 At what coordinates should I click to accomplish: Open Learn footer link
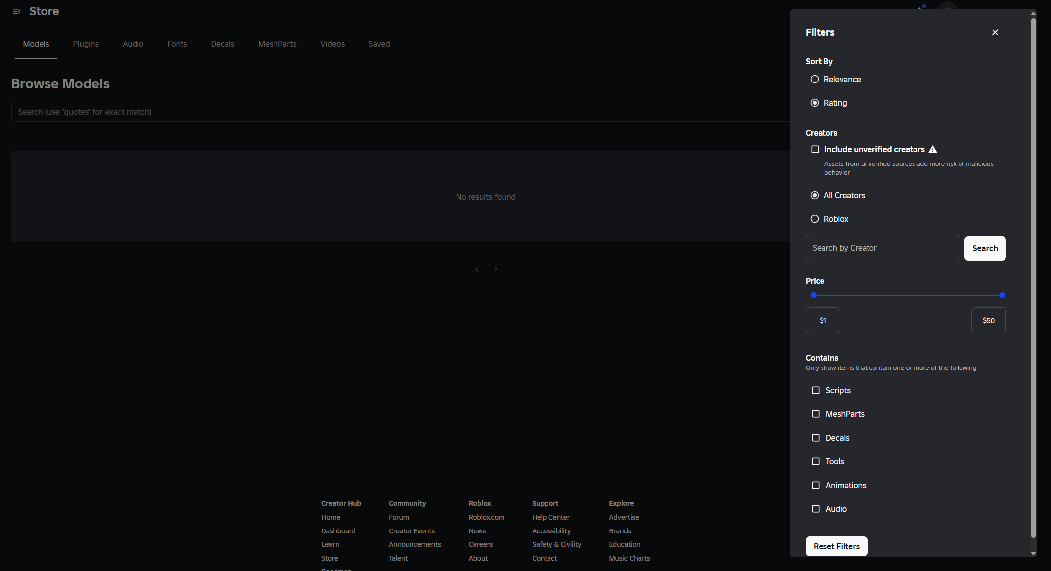[x=330, y=544]
